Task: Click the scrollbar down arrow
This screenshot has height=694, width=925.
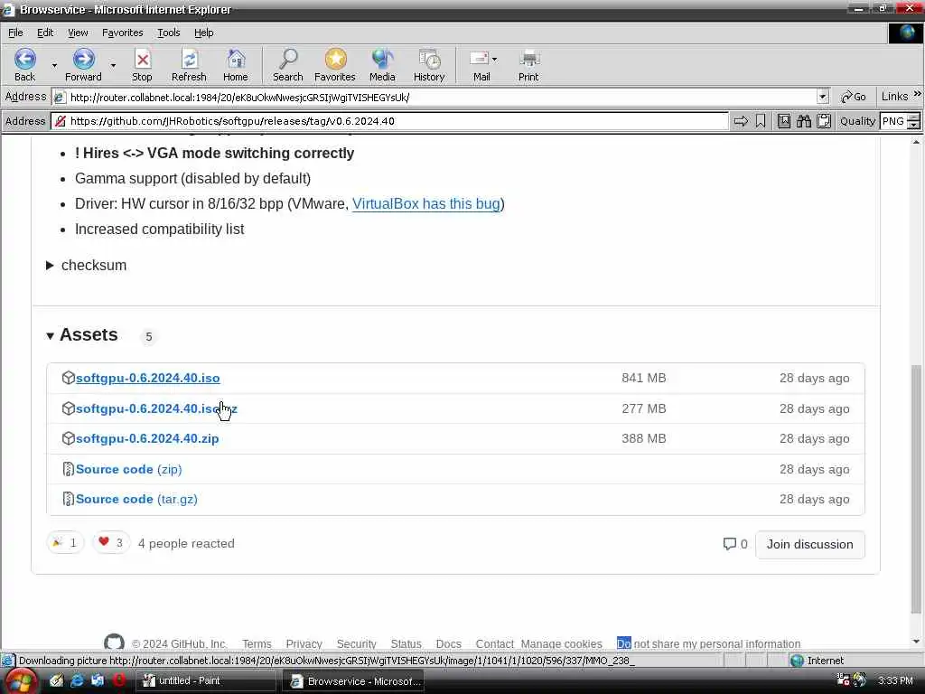Action: pyautogui.click(x=916, y=642)
